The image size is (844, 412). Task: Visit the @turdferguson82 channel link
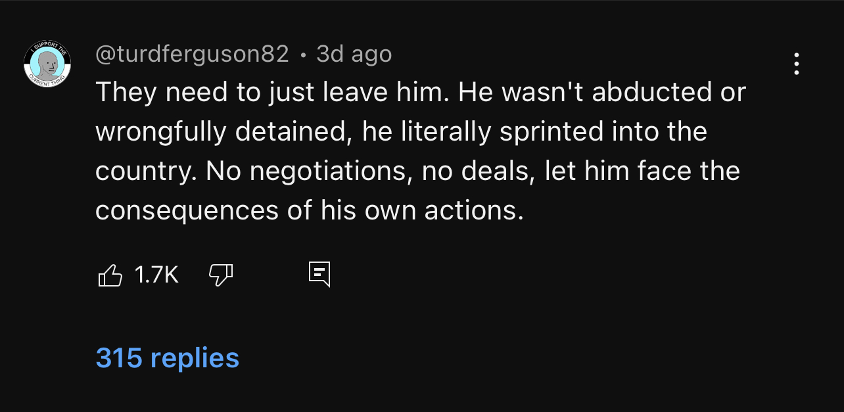point(193,55)
